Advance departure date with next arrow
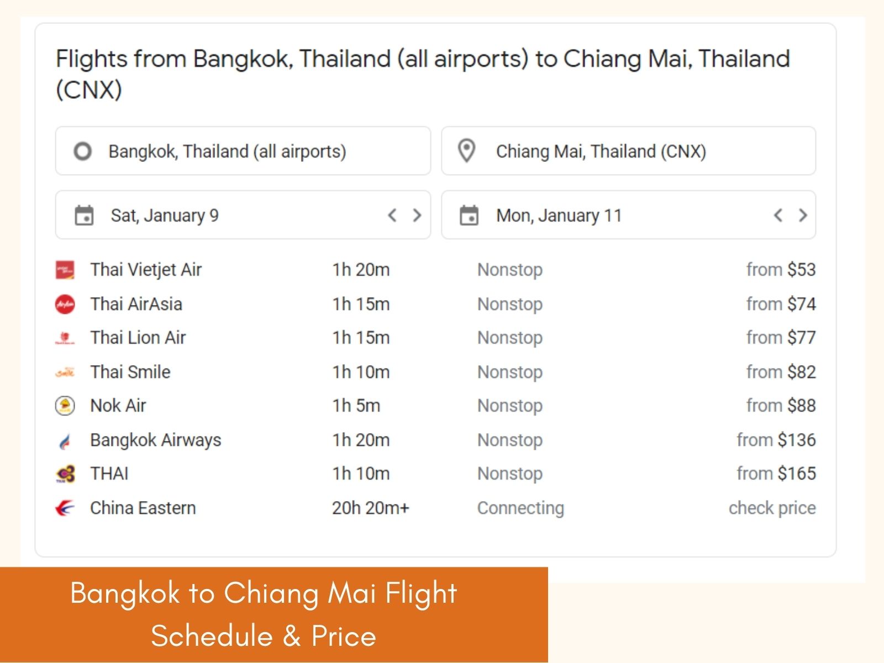884x663 pixels. click(418, 215)
